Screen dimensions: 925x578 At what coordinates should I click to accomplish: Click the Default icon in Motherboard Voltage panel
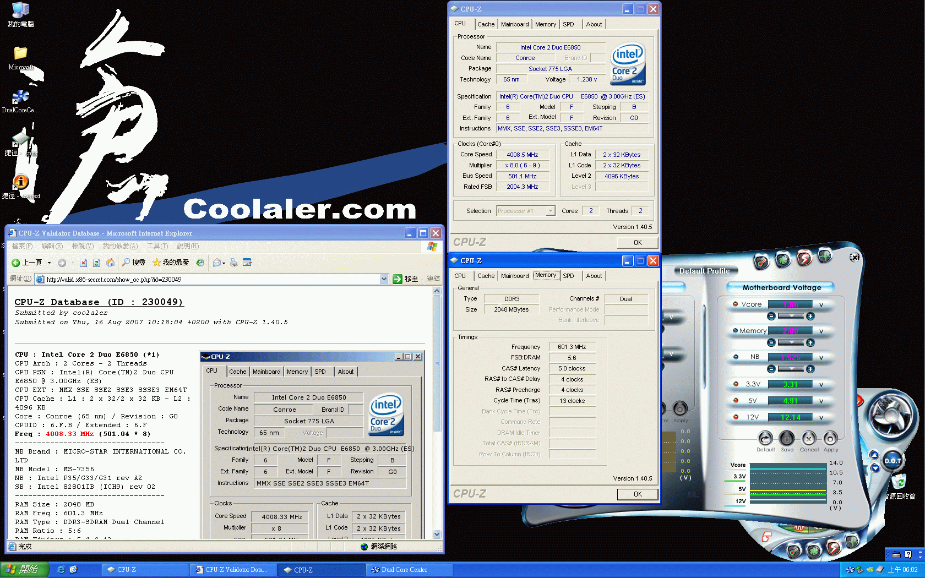tap(765, 439)
